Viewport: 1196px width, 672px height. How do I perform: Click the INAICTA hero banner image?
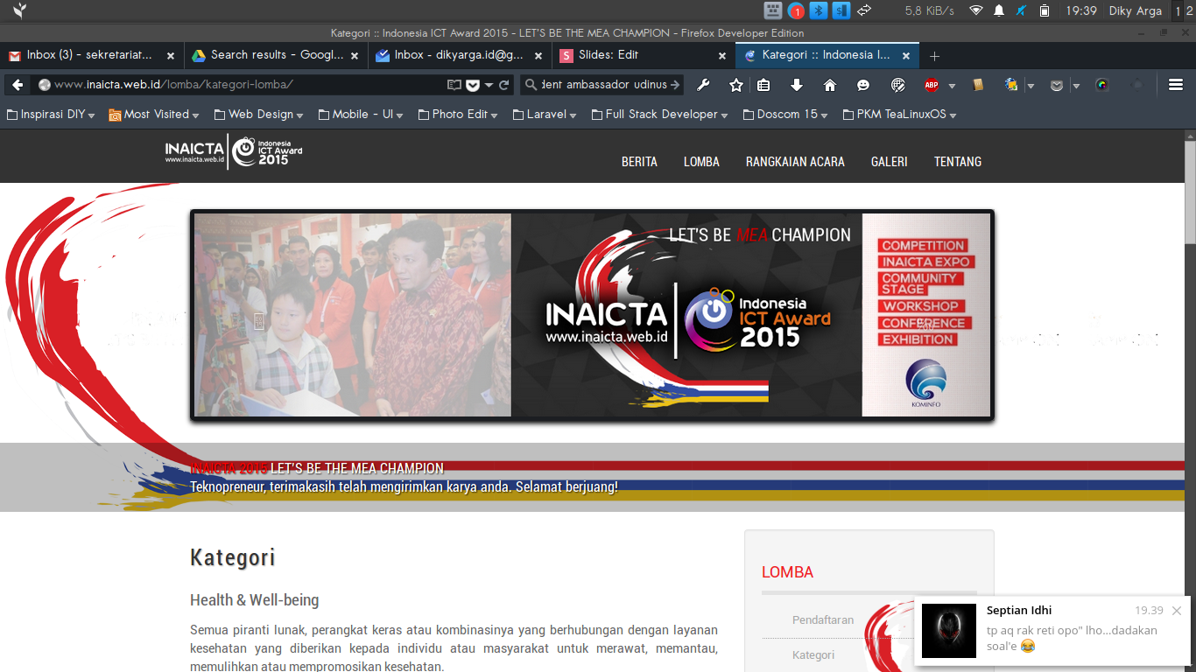click(592, 315)
